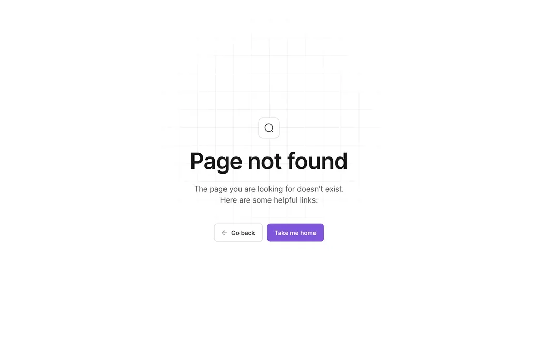This screenshot has width=538, height=359.
Task: Click the faint grid pattern above the search icon
Action: [x=269, y=76]
